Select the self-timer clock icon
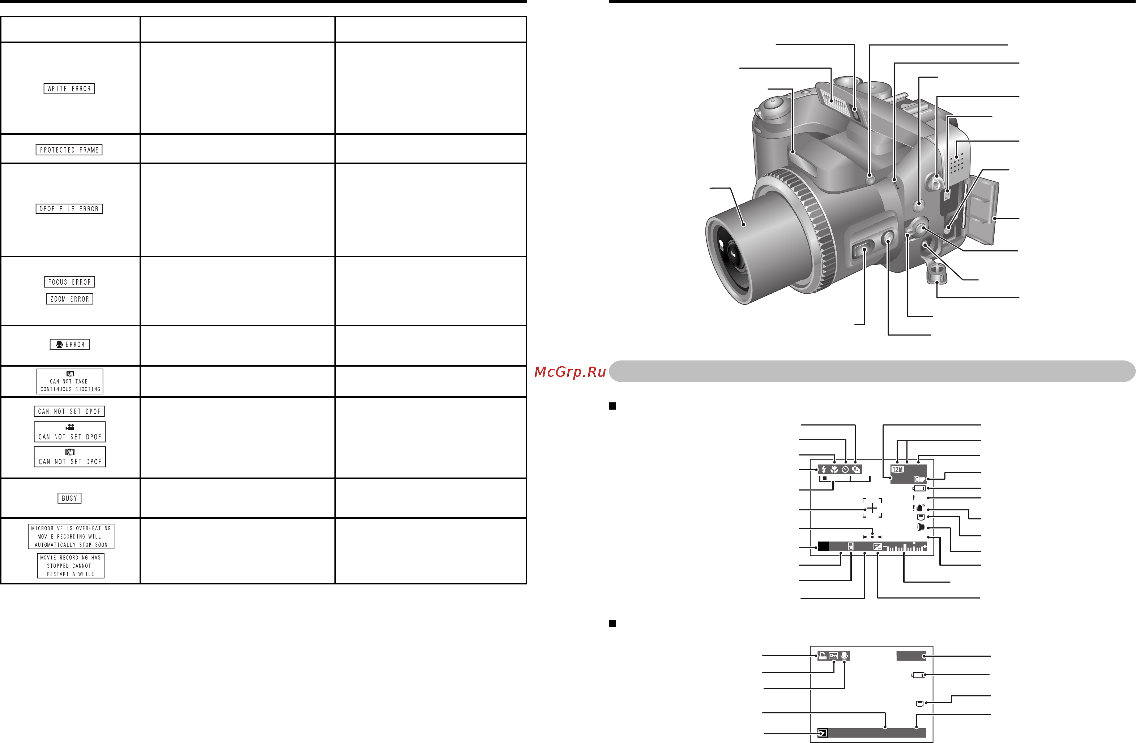The width and height of the screenshot is (1136, 743). pyautogui.click(x=845, y=469)
